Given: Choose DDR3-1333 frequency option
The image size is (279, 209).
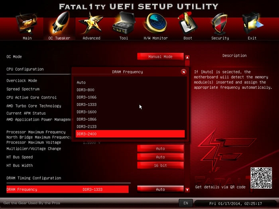Looking at the screenshot, I should coord(130,104).
